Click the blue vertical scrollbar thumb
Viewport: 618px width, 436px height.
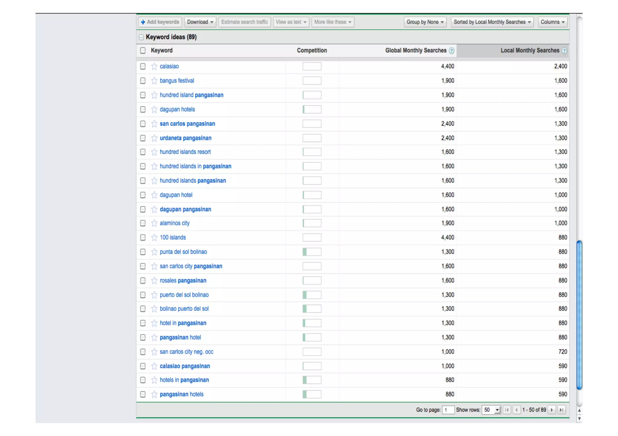[579, 315]
